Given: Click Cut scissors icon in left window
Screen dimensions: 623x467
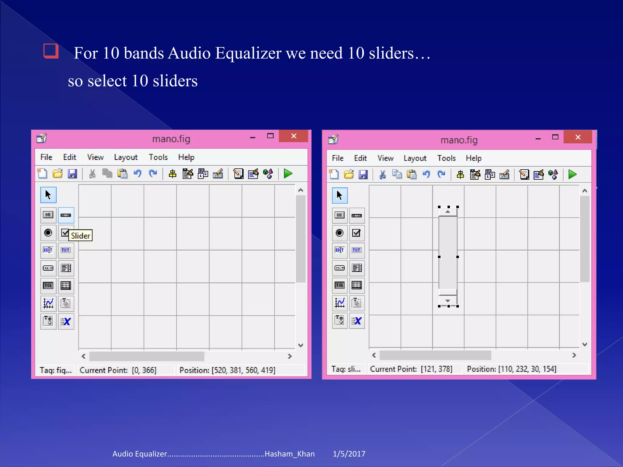Looking at the screenshot, I should [x=92, y=174].
